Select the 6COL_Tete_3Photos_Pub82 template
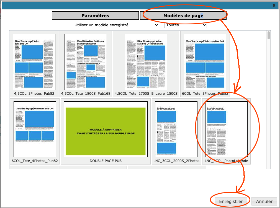Image resolution: width=280 pixels, height=208 pixels. (205, 62)
